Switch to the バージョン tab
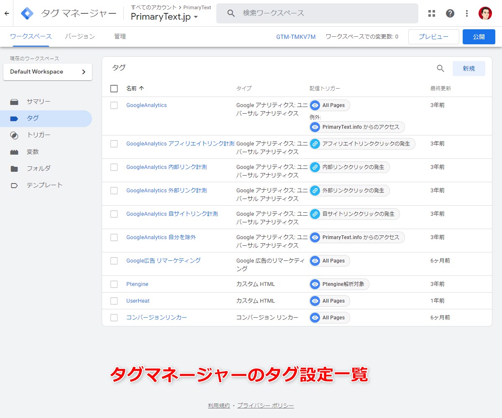502x418 pixels. point(80,37)
